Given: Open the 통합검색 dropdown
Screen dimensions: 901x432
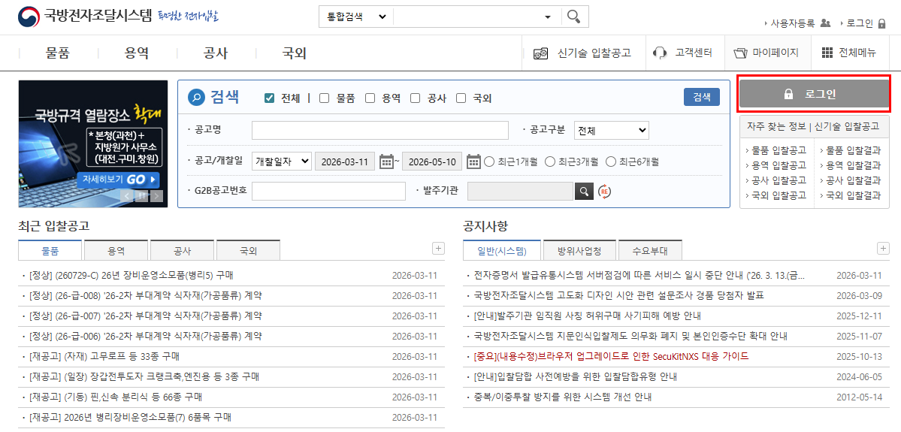Looking at the screenshot, I should click(x=356, y=16).
